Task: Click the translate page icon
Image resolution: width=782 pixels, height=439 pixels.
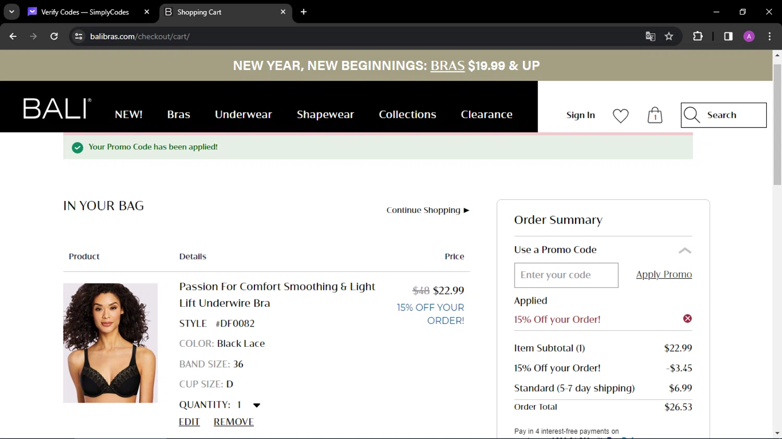Action: (650, 36)
